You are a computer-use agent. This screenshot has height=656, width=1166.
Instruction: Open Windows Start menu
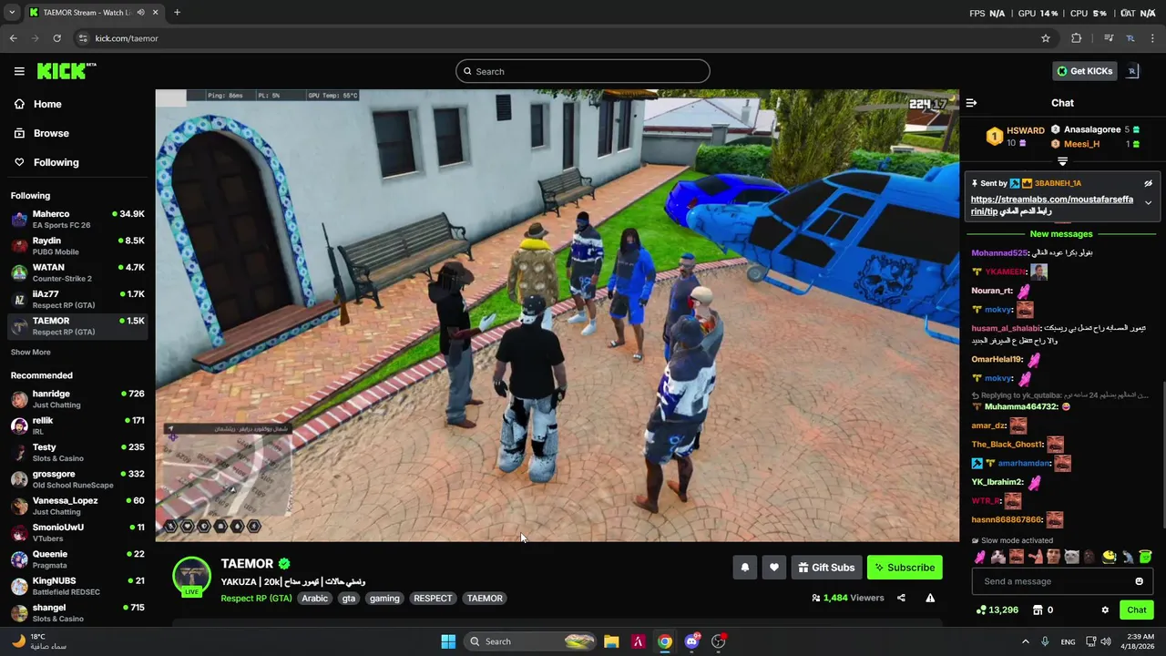pyautogui.click(x=448, y=641)
